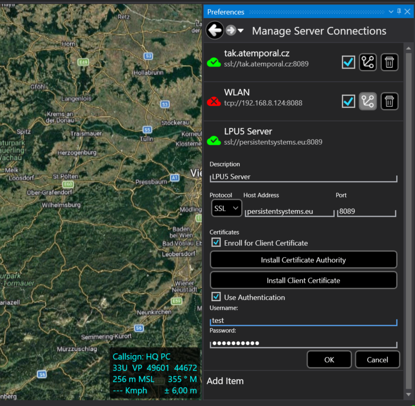Click the green cloud status of LPU5 Server

214,141
